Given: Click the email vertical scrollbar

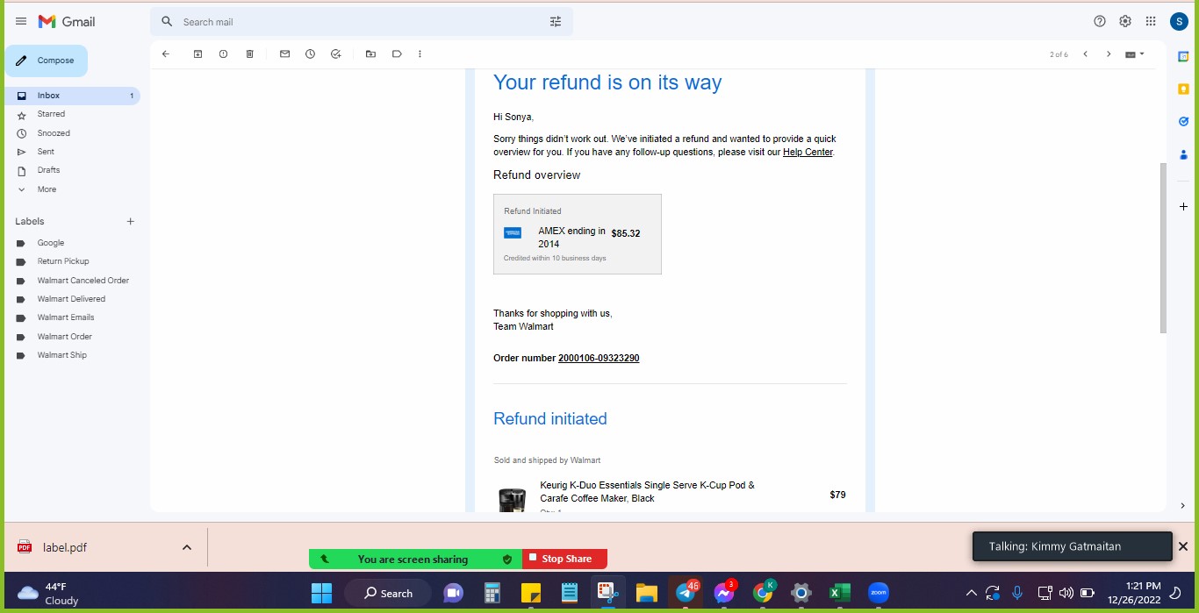Looking at the screenshot, I should [1163, 248].
